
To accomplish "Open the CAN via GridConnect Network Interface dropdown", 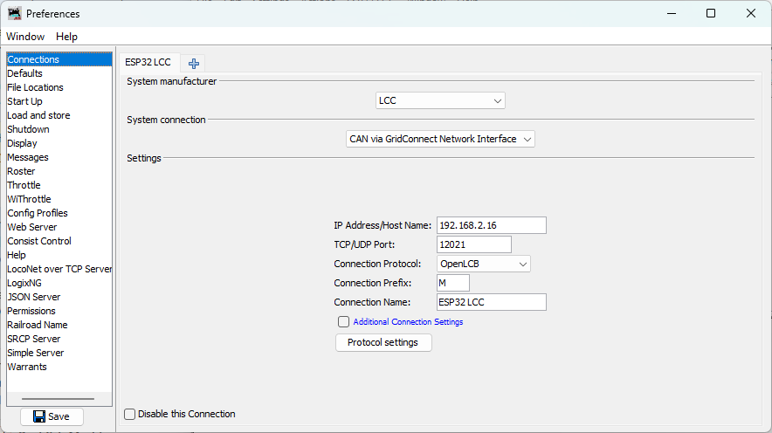I will (440, 139).
